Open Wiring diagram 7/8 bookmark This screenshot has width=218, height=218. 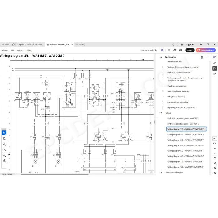(x=185, y=162)
